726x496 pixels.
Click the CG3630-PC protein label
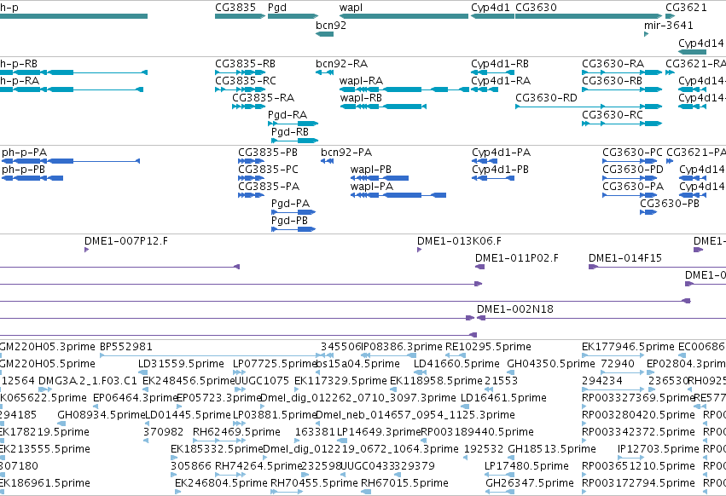pos(632,153)
